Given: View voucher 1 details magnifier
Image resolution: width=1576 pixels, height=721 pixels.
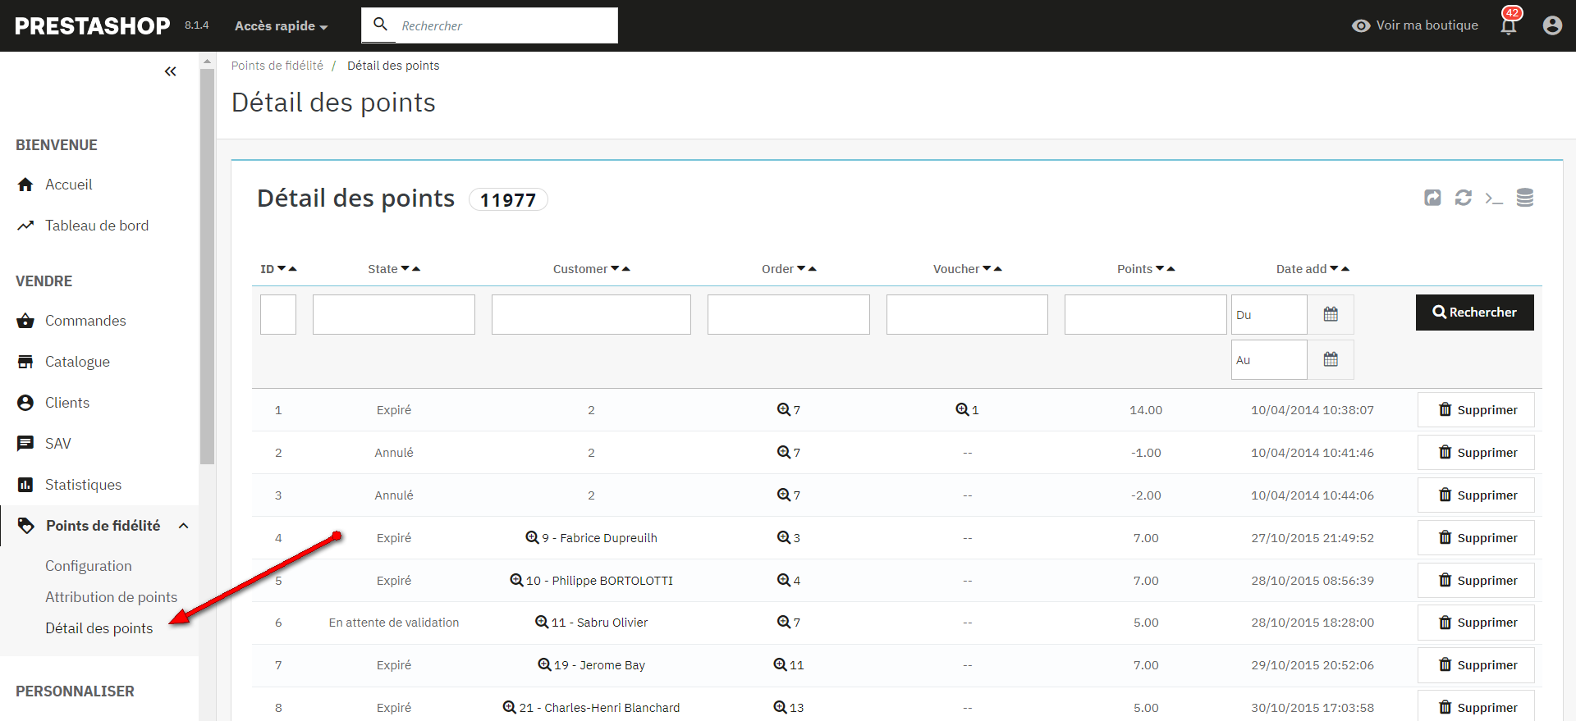Looking at the screenshot, I should point(961,409).
